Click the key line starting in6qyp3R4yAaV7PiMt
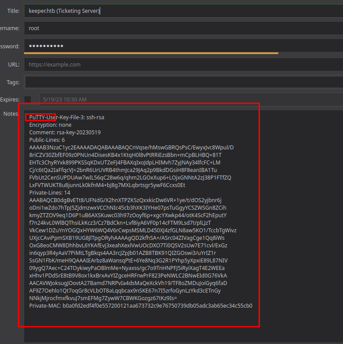Viewport: 343px width, 344px height. tap(123, 253)
